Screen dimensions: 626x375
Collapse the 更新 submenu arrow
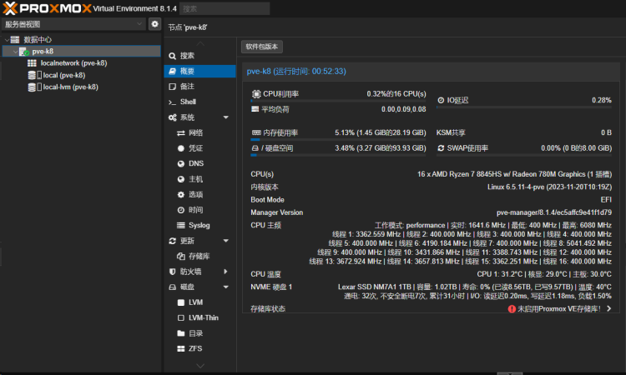tap(225, 241)
